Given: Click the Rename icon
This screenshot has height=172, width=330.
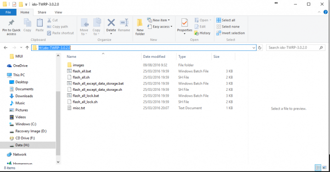Looking at the screenshot, I should (124, 22).
